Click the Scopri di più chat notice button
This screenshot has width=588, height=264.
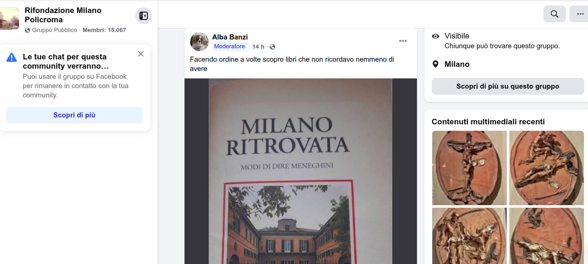[74, 115]
